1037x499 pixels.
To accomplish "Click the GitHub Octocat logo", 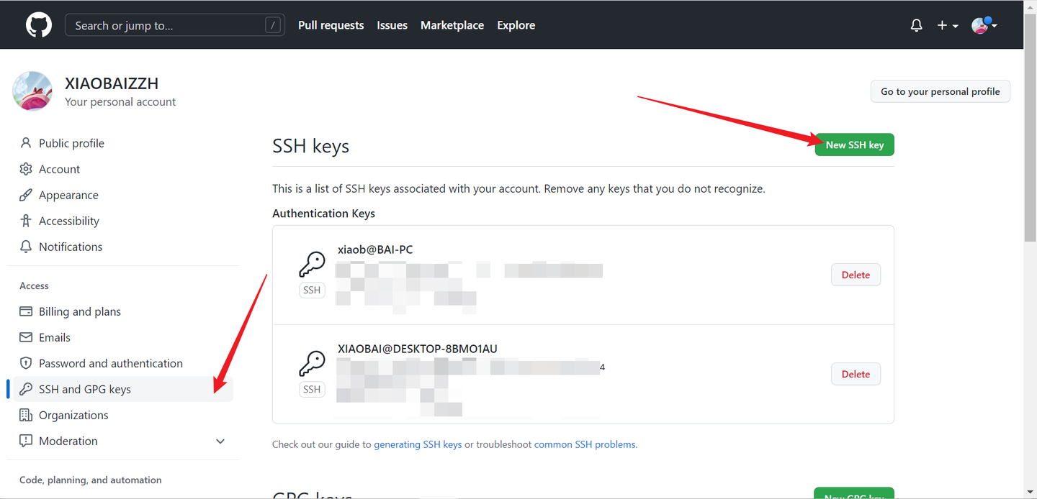I will pyautogui.click(x=39, y=25).
